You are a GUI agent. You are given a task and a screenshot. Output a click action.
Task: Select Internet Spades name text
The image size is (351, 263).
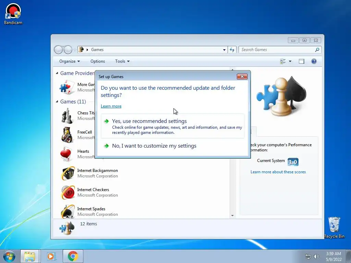pos(91,209)
